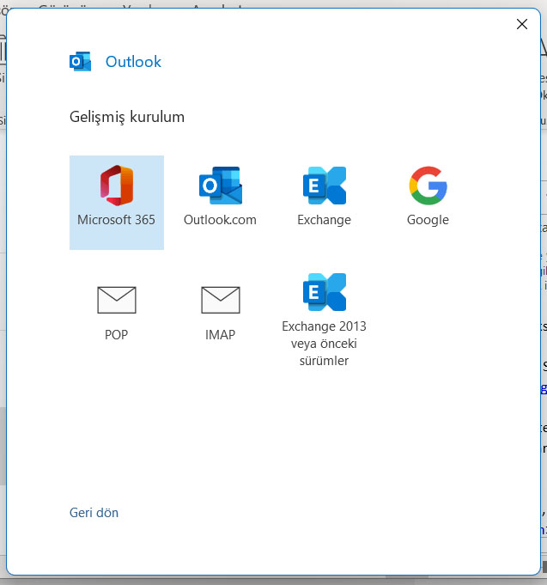The width and height of the screenshot is (547, 585).
Task: Go back via the Geri dön link
Action: (94, 513)
